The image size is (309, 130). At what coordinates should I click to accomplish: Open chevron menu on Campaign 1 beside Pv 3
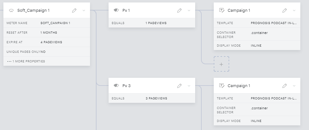(x=294, y=86)
